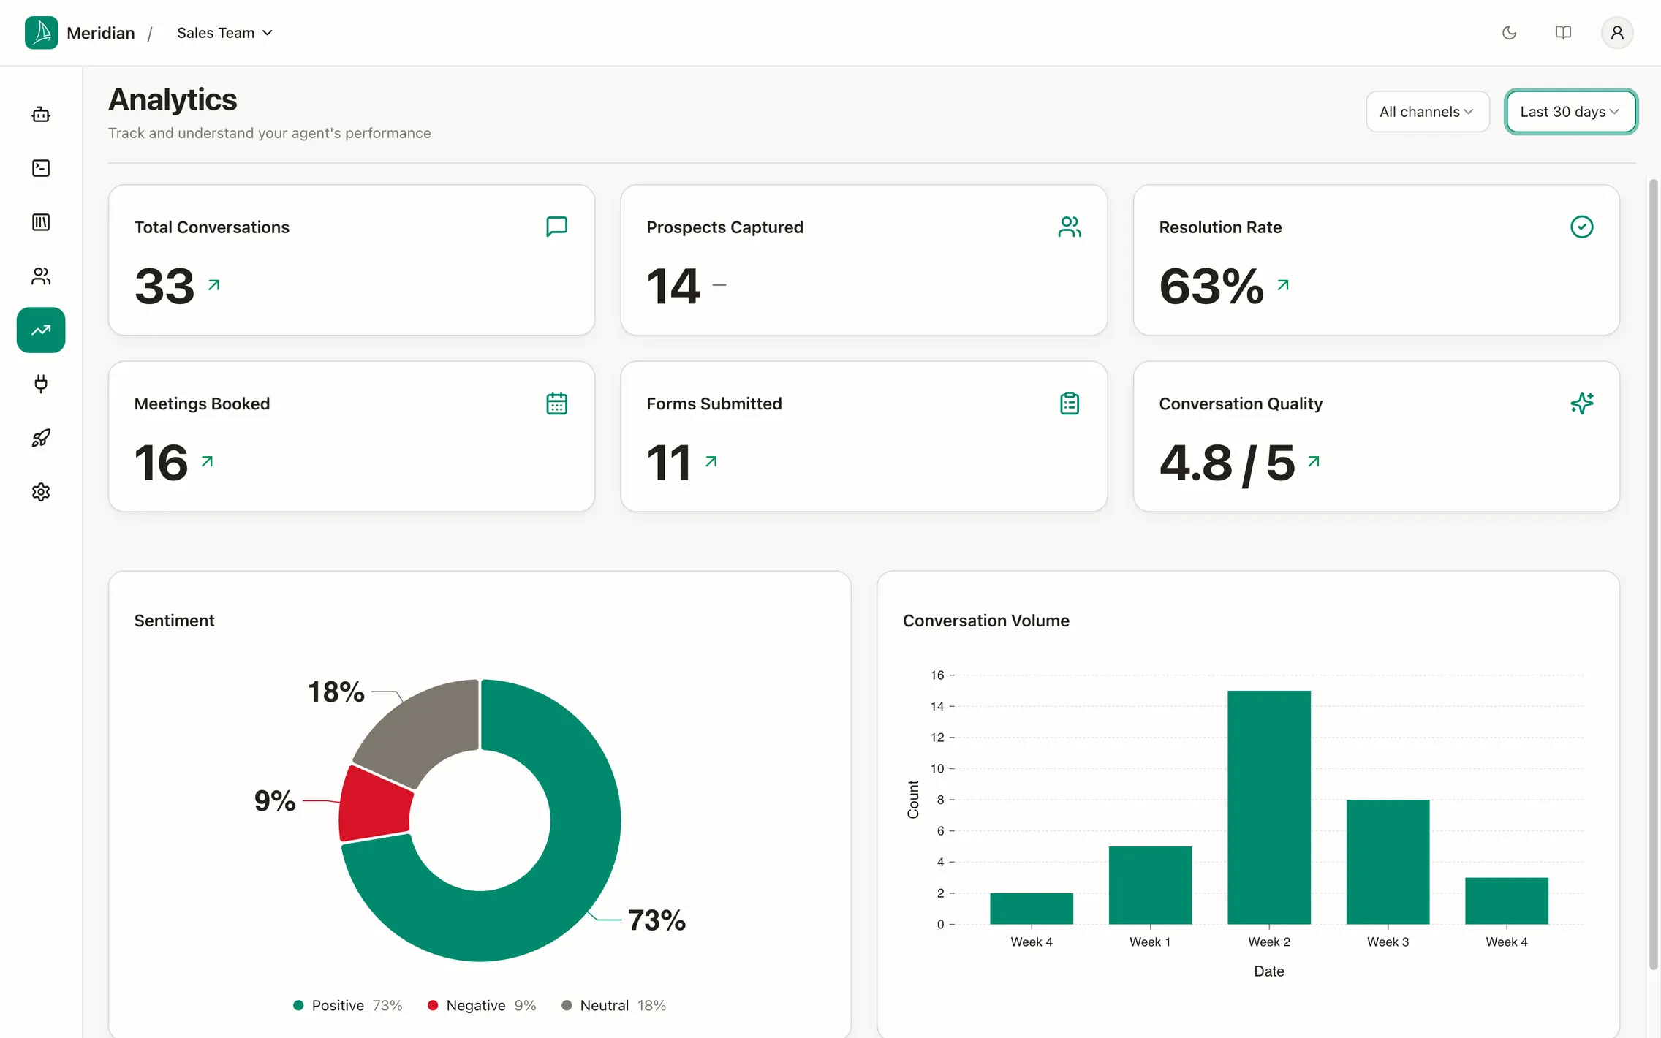Open the contacts sidebar icon
The image size is (1661, 1038).
click(41, 276)
